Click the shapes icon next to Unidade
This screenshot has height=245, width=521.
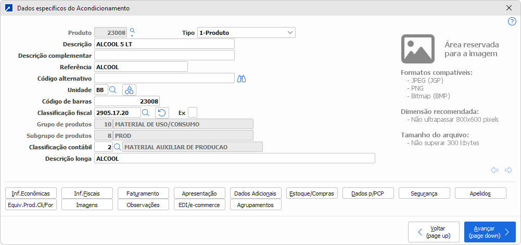(130, 90)
